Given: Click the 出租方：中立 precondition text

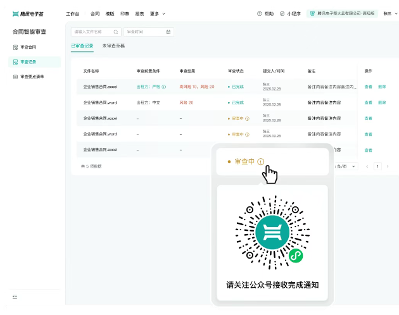Looking at the screenshot, I should tap(148, 102).
